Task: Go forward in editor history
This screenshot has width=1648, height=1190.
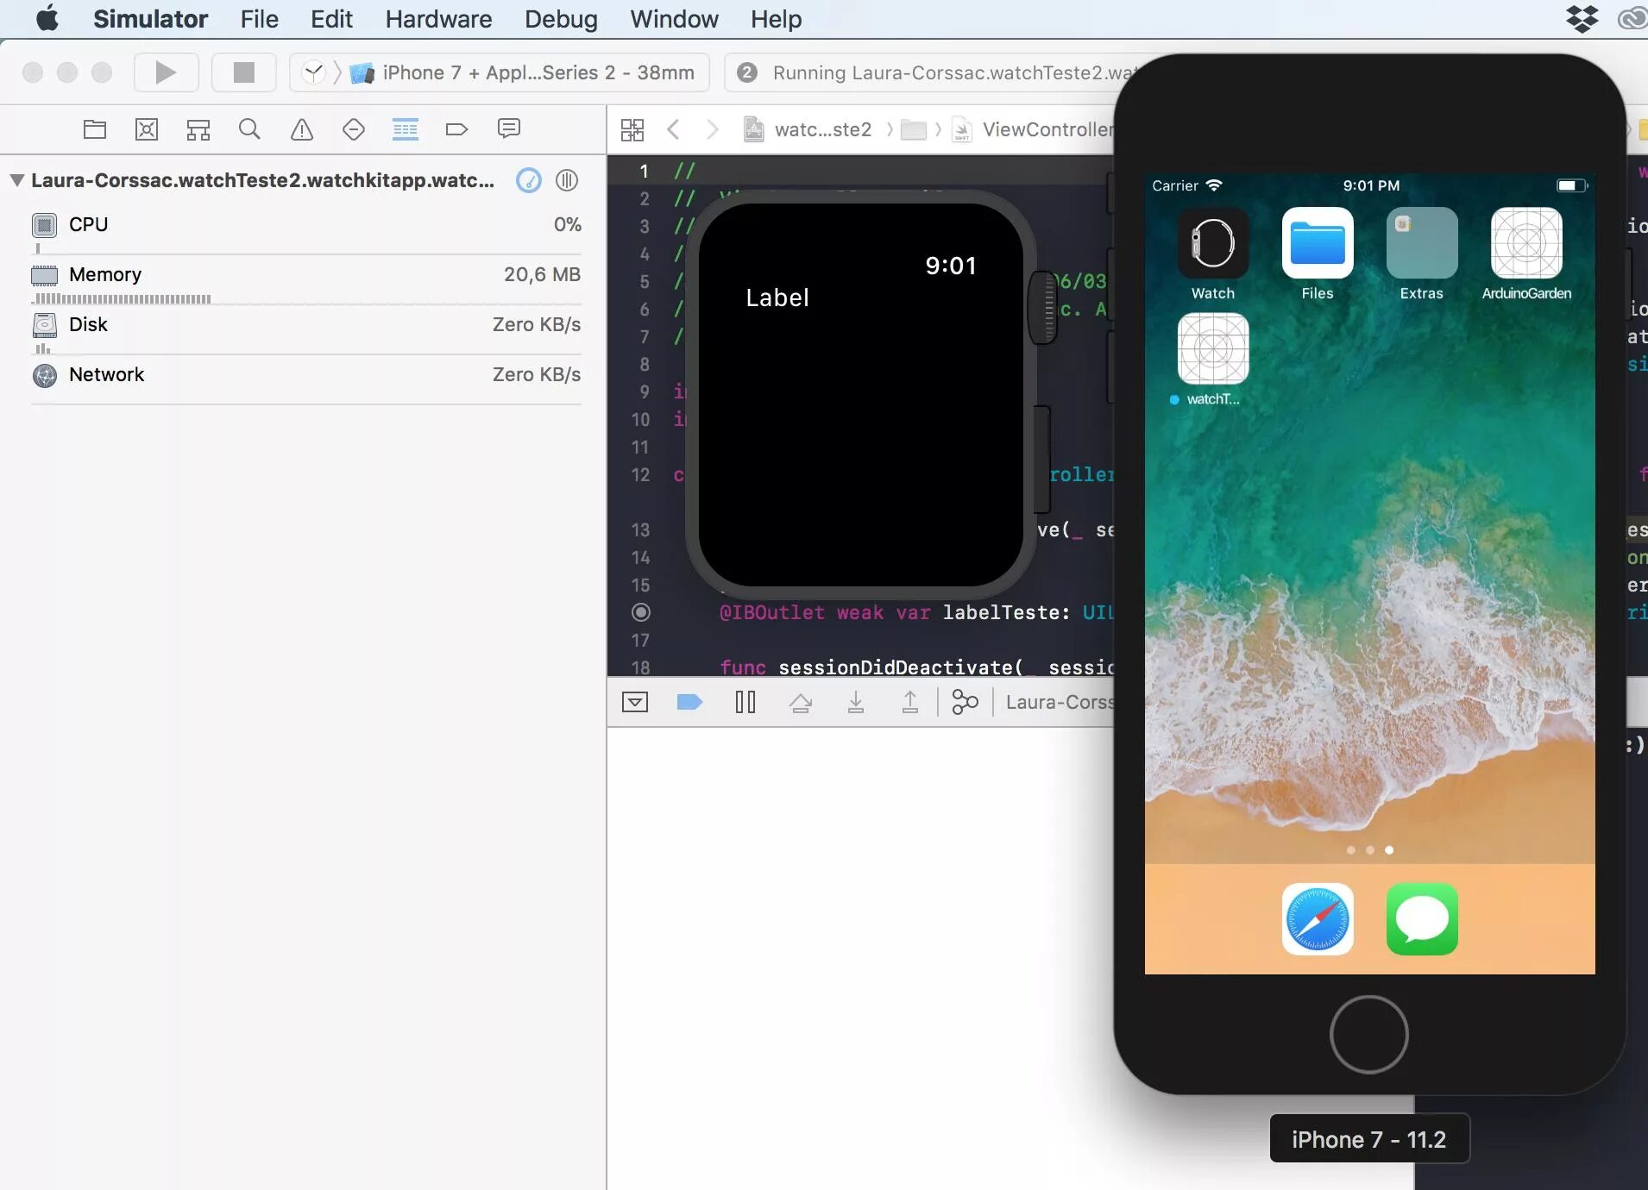Action: click(712, 129)
